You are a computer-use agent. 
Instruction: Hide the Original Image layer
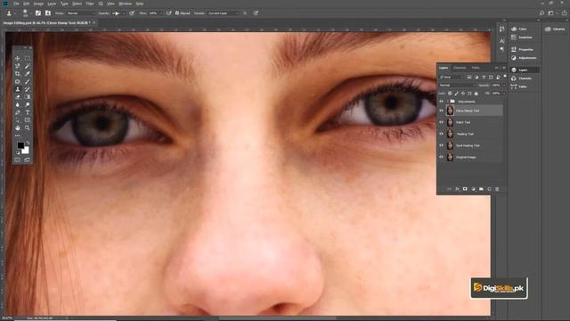442,157
